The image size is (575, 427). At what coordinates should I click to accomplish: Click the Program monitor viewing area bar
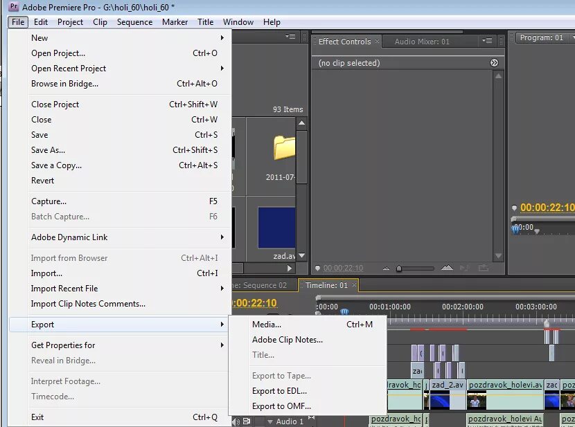coord(543,218)
